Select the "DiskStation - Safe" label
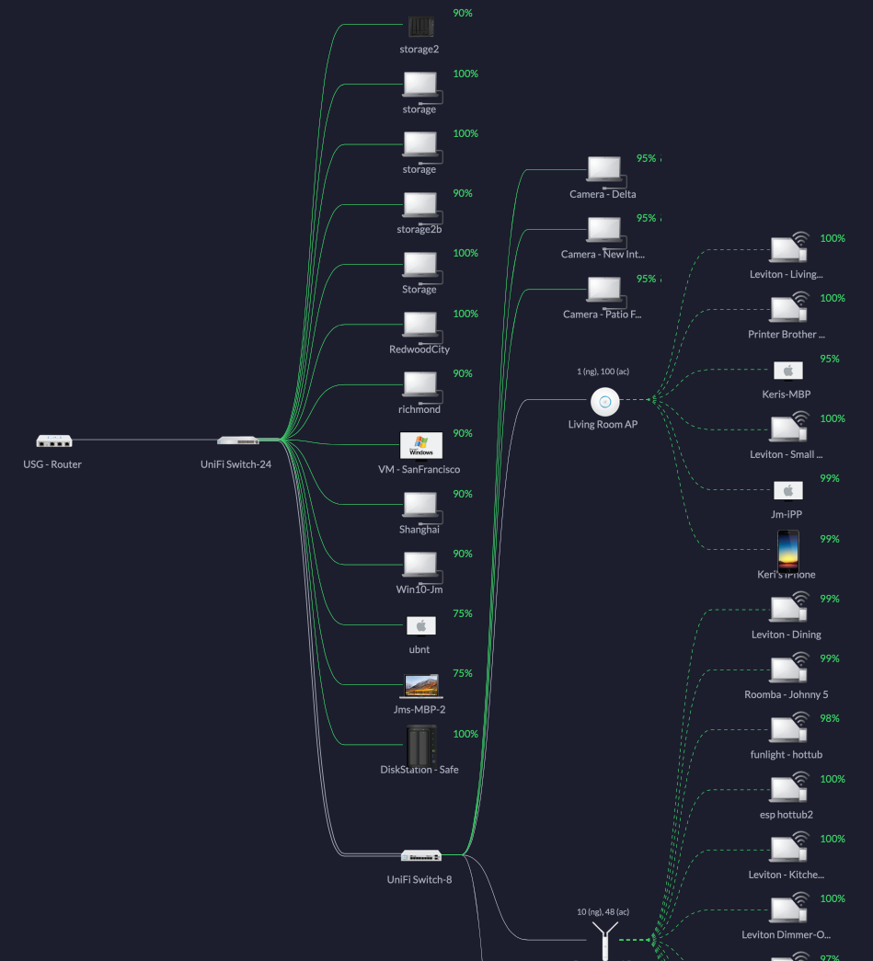The image size is (873, 961). (x=419, y=771)
